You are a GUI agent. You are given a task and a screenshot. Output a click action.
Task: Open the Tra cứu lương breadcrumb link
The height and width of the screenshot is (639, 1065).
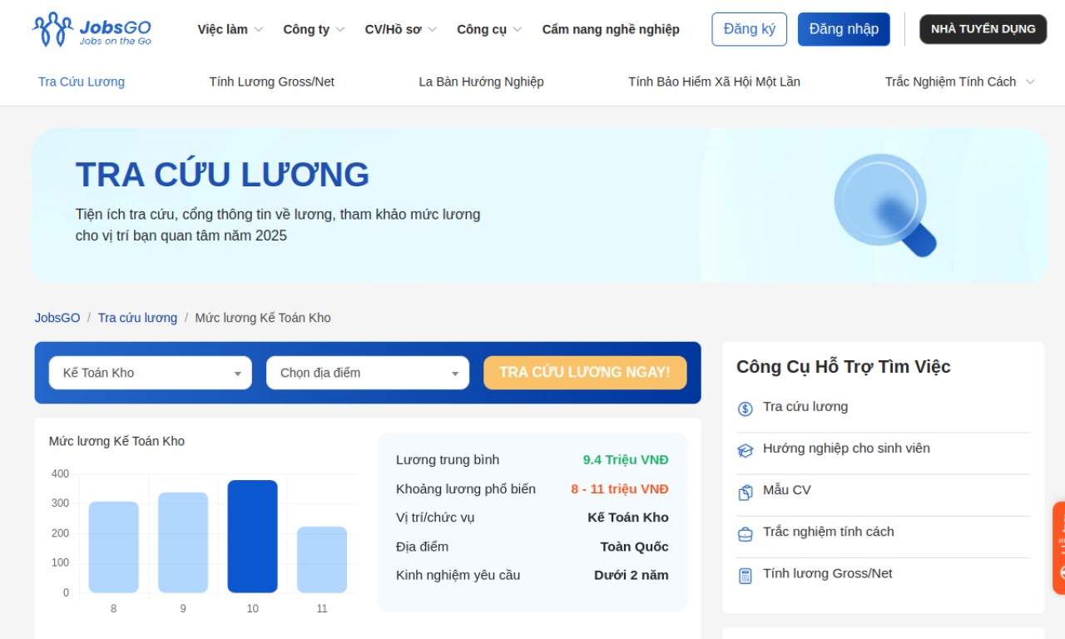pyautogui.click(x=137, y=318)
